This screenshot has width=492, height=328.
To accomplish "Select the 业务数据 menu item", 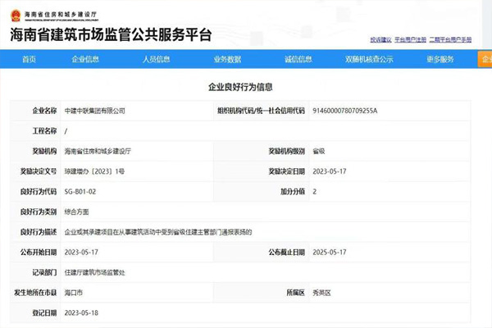I will [227, 59].
